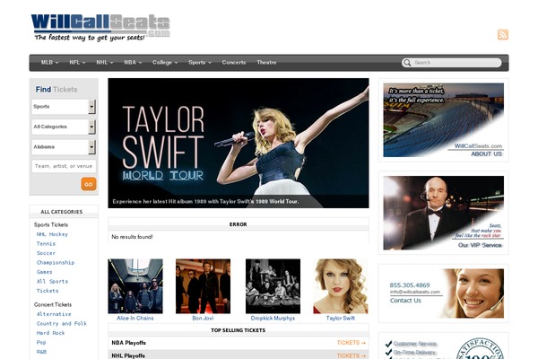Open the Sports select box in Find Tickets
Image resolution: width=538 pixels, height=359 pixels.
(64, 107)
